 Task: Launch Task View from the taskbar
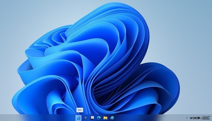(92, 118)
